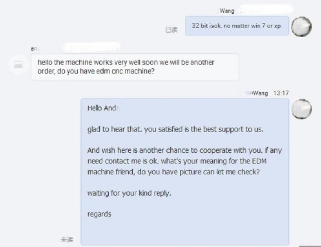Click the customer's placeholder image avatar
The width and height of the screenshot is (321, 247).
[x=18, y=65]
